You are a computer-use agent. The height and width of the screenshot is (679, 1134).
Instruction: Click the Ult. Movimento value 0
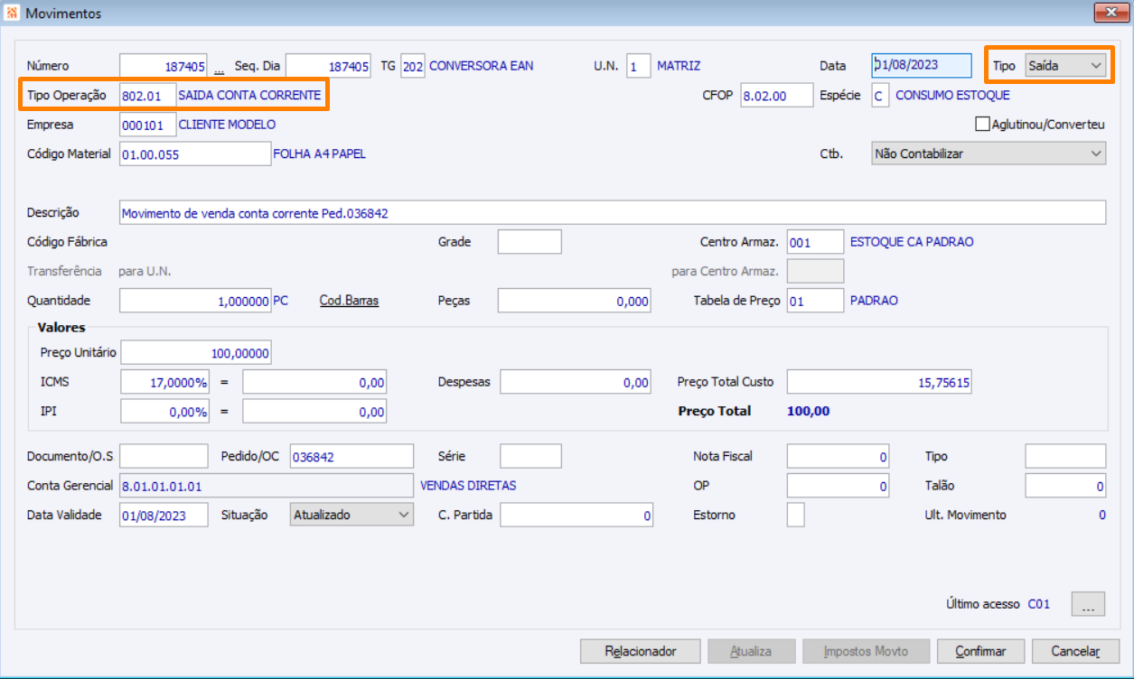(1101, 515)
